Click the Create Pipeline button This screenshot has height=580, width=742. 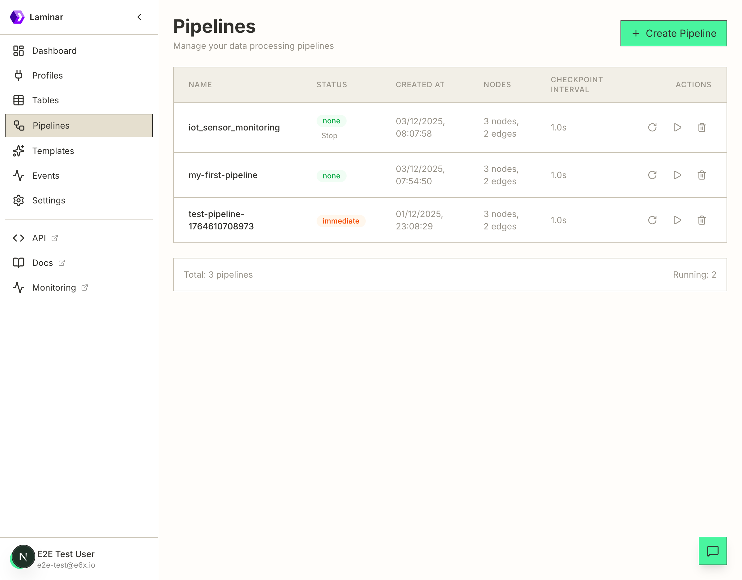click(x=674, y=33)
